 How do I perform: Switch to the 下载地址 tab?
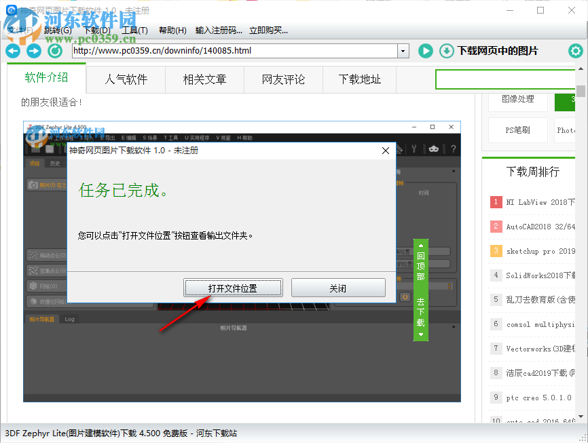tap(361, 79)
